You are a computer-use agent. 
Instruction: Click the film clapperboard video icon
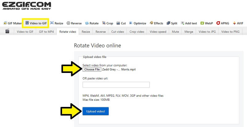tap(7, 31)
